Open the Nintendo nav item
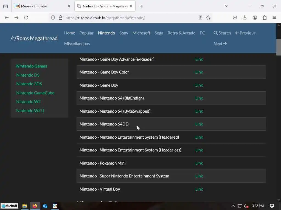The width and height of the screenshot is (281, 210). click(106, 33)
